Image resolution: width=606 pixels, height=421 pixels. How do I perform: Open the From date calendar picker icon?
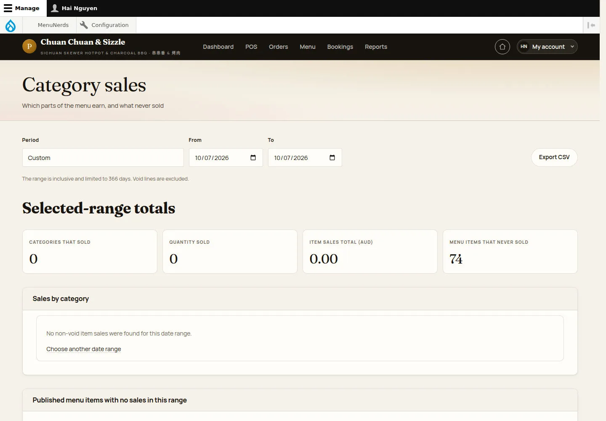[x=253, y=157]
